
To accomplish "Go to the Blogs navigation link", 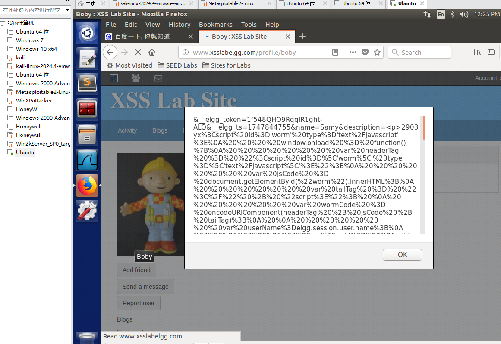I will 160,130.
